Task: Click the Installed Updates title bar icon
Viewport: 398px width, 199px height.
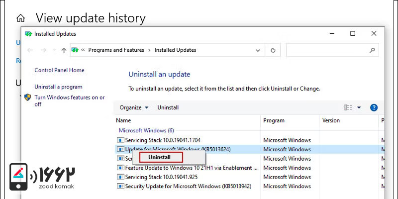Action: (28, 34)
